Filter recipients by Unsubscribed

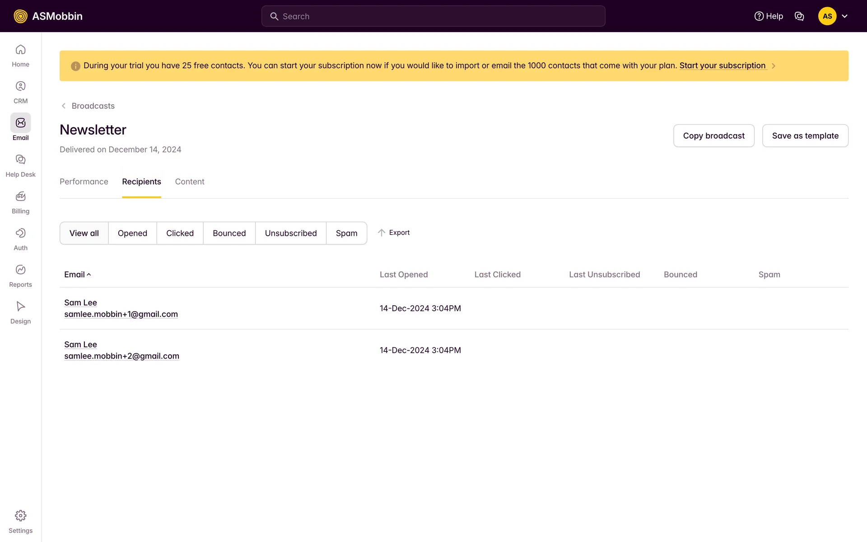point(291,233)
